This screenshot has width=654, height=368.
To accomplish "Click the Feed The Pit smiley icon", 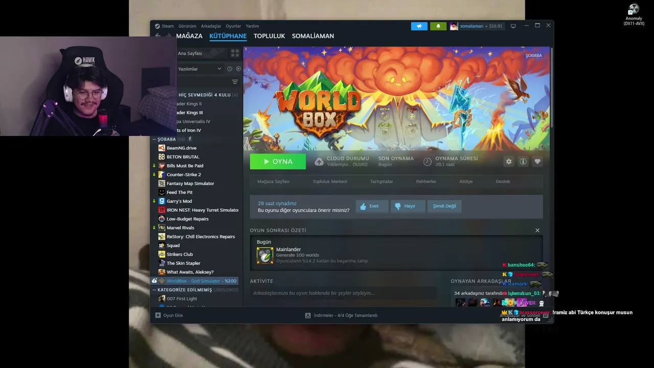I will pos(161,192).
